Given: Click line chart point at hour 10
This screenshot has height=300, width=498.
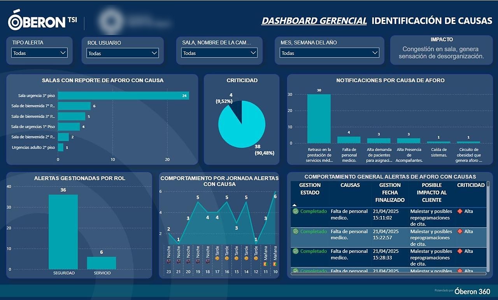Looking at the screenshot, I should pyautogui.click(x=275, y=192).
